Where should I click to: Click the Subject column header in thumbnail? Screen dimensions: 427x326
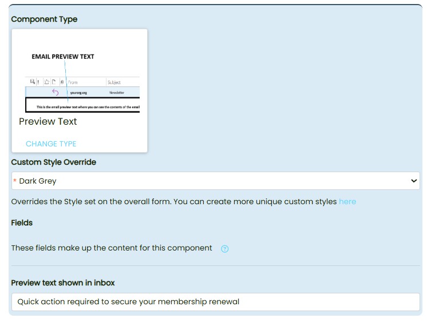point(114,82)
